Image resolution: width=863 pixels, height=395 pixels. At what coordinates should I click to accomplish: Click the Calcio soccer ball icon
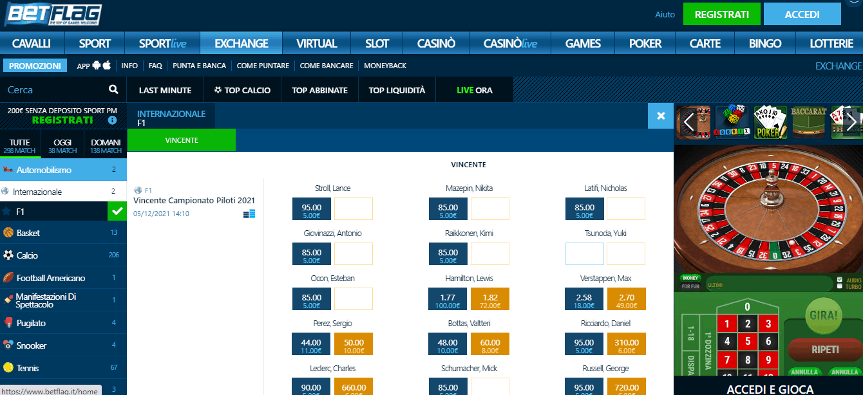coord(8,255)
